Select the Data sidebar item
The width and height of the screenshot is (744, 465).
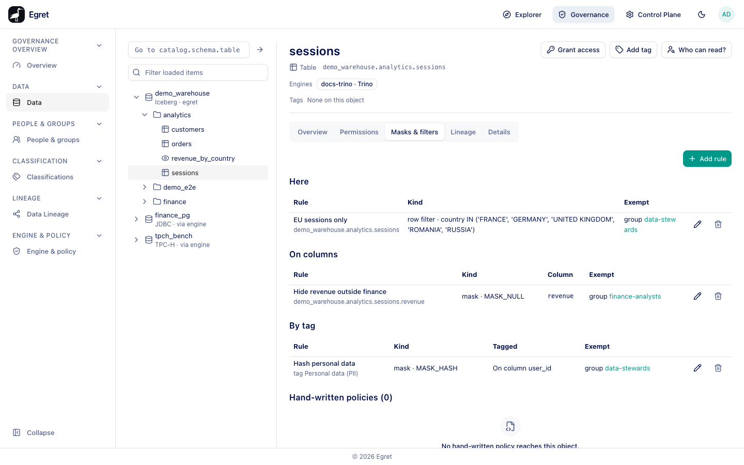tap(57, 102)
